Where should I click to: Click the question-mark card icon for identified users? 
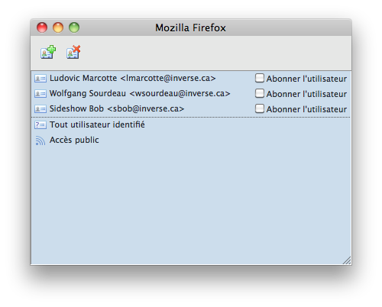[40, 124]
